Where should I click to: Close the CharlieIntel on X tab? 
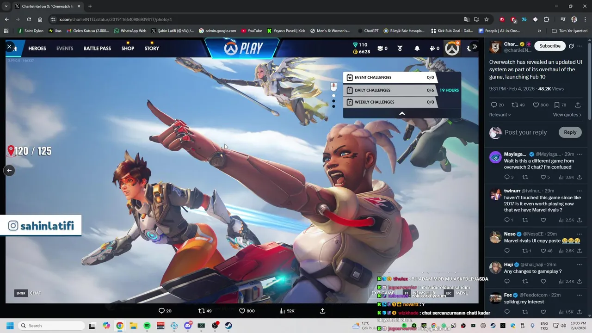coord(79,6)
